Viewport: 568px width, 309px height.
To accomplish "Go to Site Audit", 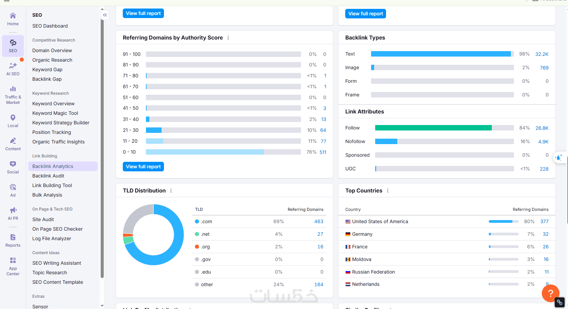I will point(43,219).
